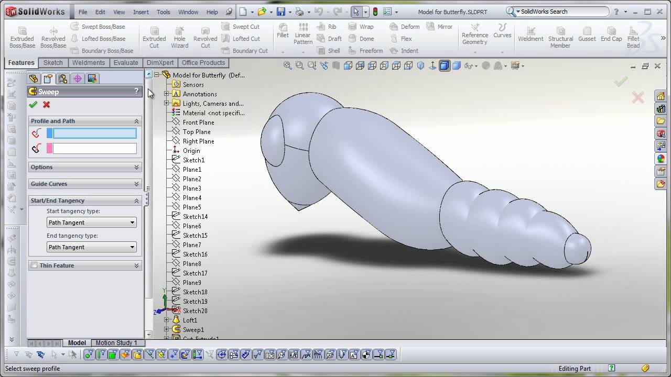
Task: Switch to the Weldments tab
Action: (88, 63)
